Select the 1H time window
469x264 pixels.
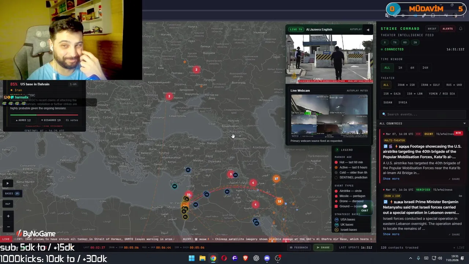[400, 68]
